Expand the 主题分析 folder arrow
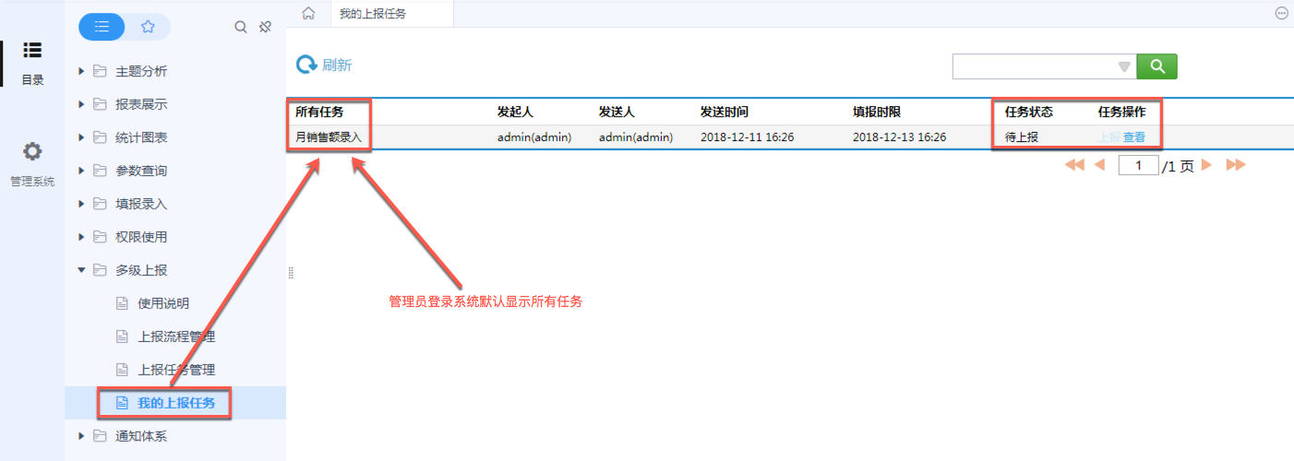 tap(81, 71)
